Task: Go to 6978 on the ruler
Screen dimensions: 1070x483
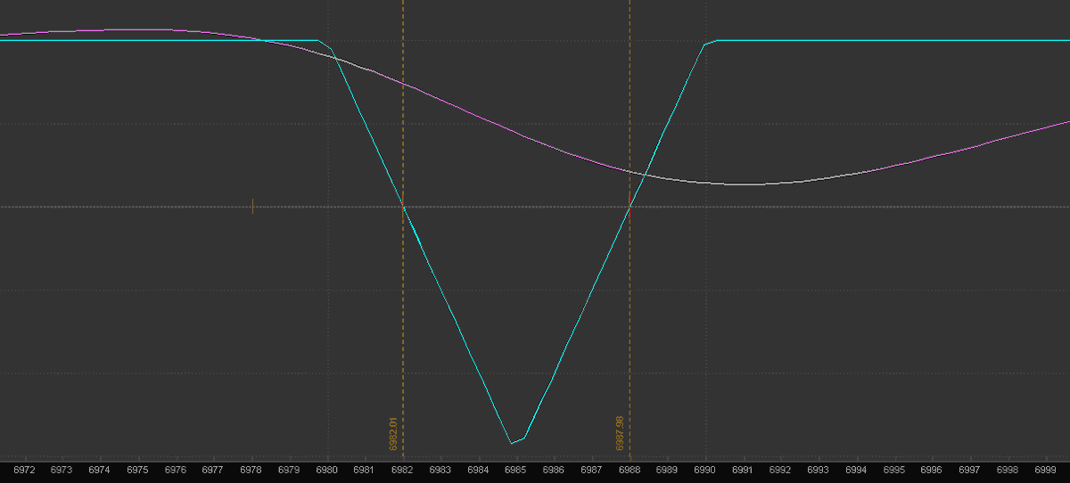Action: (251, 470)
